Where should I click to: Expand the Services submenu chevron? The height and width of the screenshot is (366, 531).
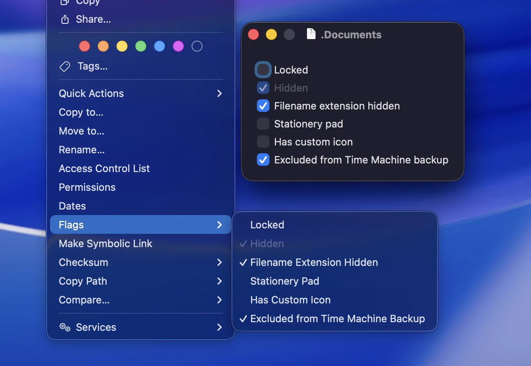[x=219, y=327]
